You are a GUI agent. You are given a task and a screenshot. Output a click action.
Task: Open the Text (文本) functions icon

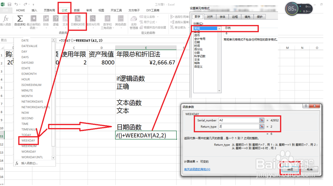click(x=65, y=18)
